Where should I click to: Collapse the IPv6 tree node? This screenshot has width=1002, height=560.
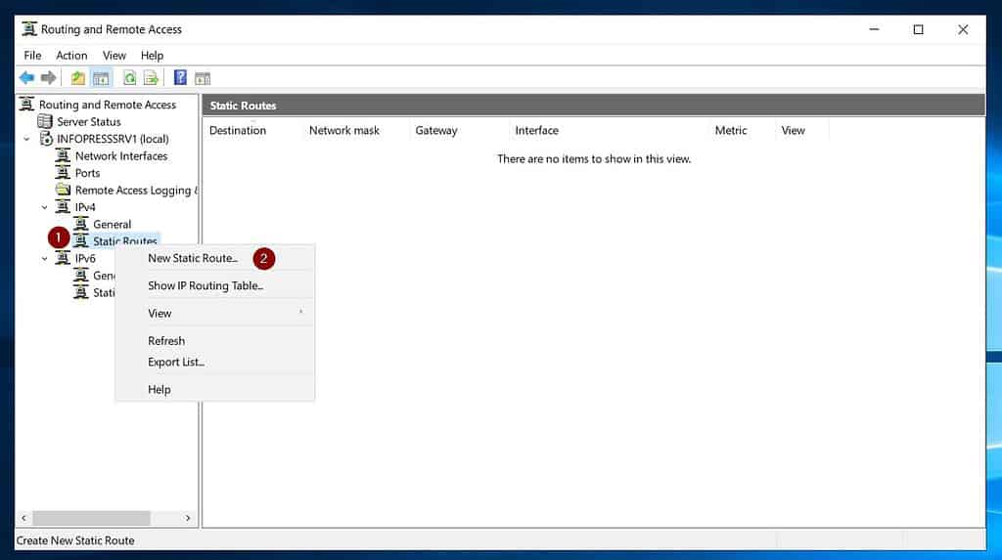pyautogui.click(x=45, y=259)
